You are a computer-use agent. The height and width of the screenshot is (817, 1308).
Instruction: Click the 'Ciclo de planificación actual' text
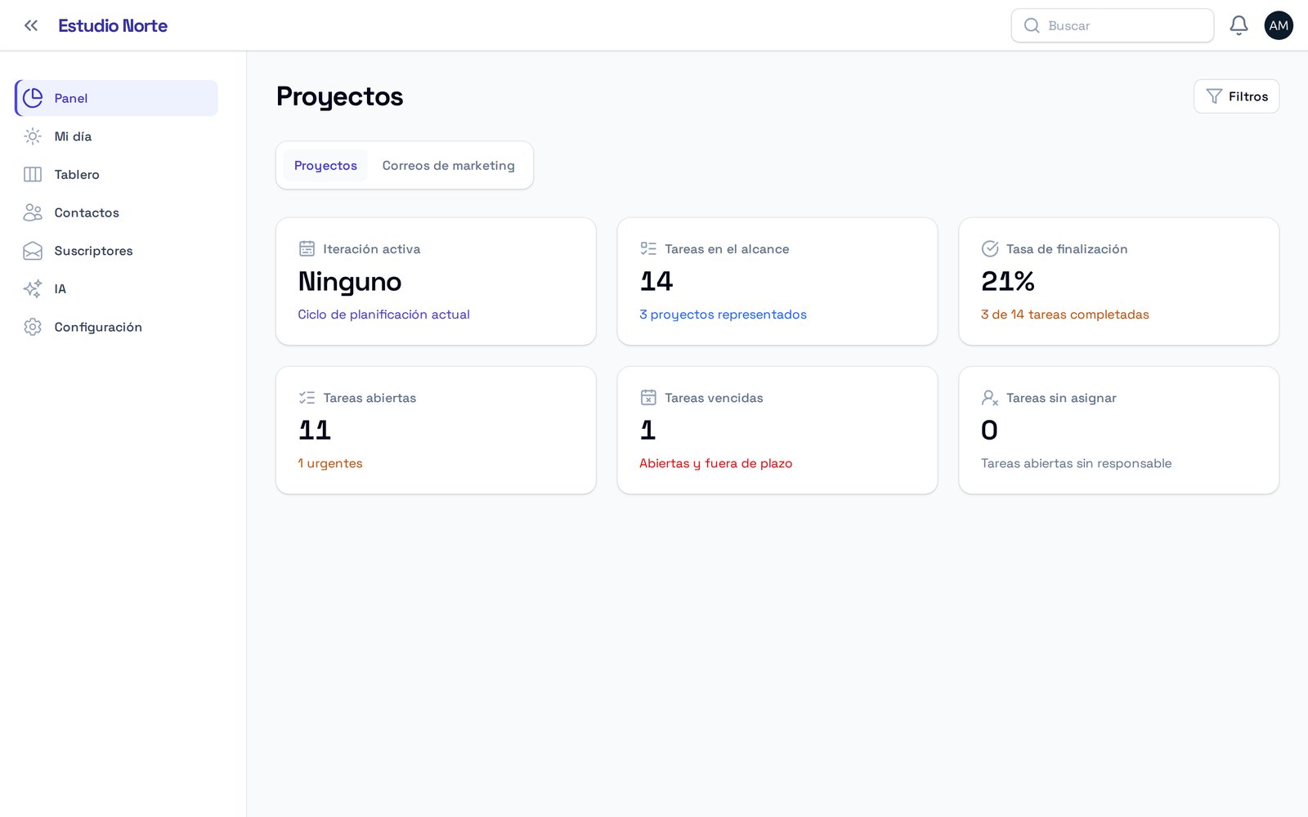click(383, 315)
